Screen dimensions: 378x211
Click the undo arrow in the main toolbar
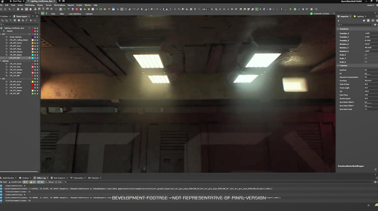(10, 9)
